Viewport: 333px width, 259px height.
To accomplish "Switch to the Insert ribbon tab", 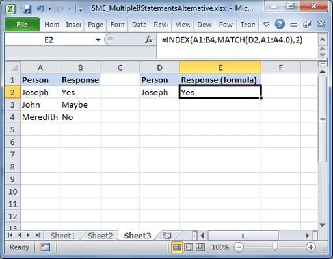I will tap(73, 25).
